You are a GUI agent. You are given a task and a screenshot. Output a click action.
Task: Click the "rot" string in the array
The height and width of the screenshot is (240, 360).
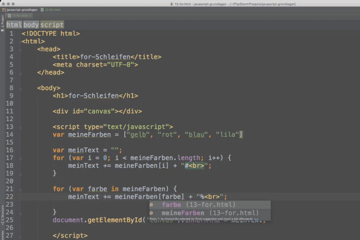pyautogui.click(x=167, y=134)
